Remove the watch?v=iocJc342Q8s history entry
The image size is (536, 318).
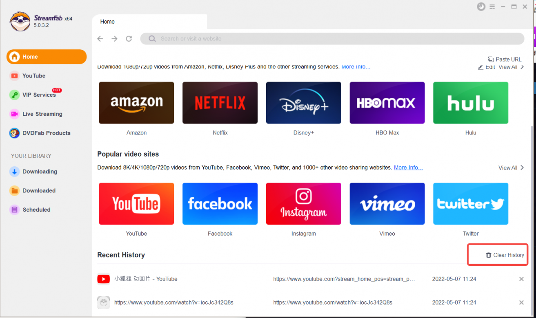point(521,303)
